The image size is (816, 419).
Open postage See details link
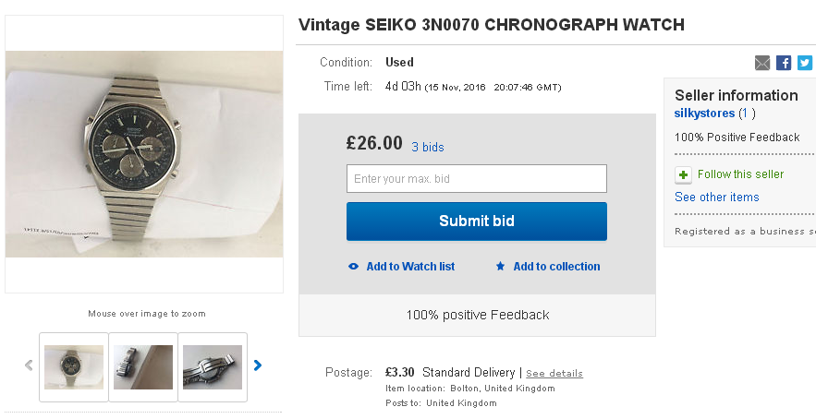coord(554,374)
